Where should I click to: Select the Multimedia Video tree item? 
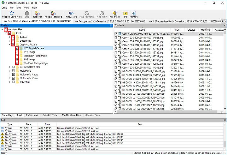click(29, 78)
